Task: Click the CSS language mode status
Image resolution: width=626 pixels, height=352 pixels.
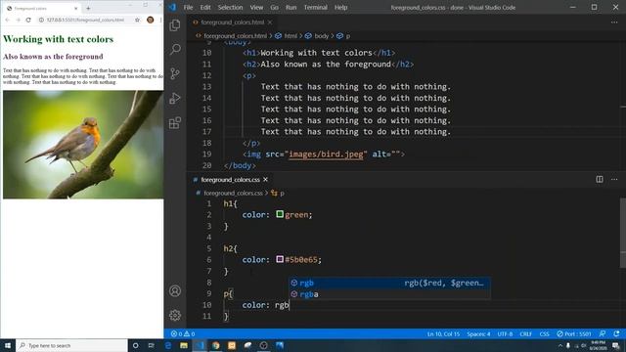Action: pyautogui.click(x=544, y=333)
